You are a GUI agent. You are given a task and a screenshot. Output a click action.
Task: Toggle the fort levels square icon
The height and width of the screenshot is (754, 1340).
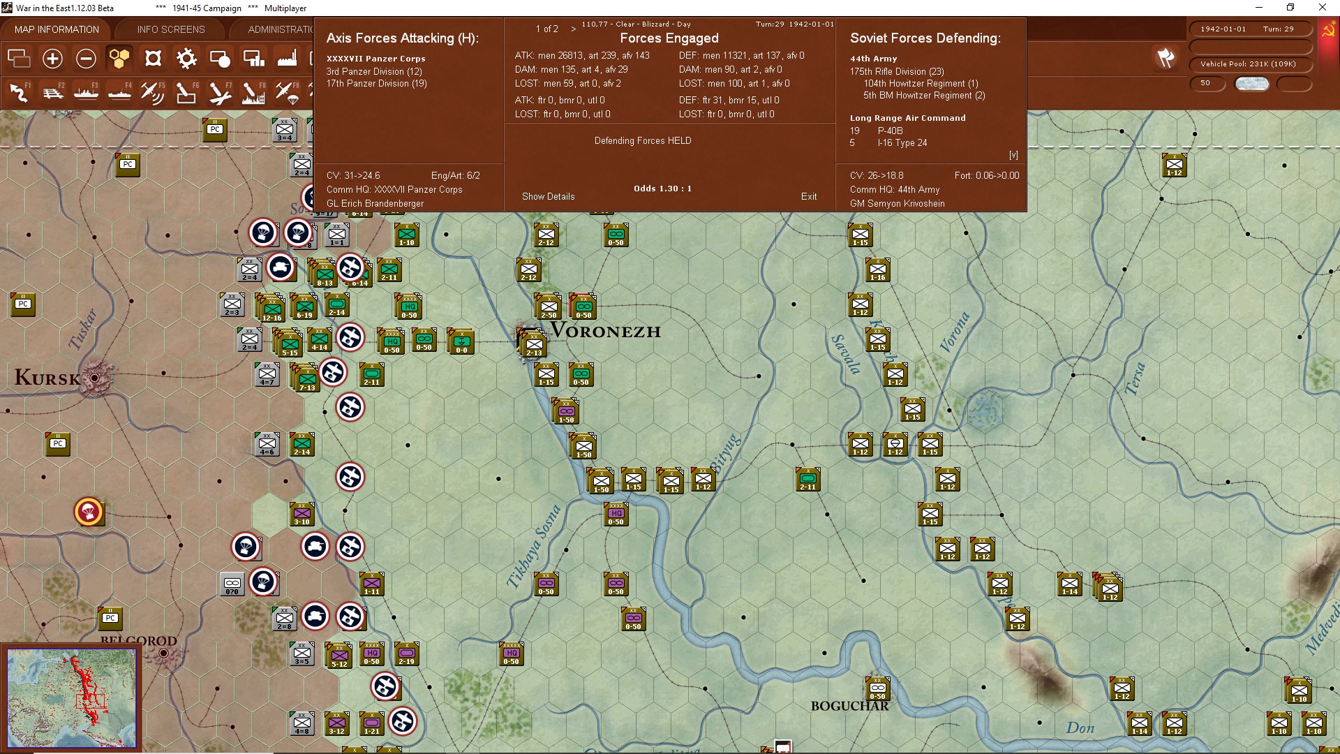pos(153,59)
